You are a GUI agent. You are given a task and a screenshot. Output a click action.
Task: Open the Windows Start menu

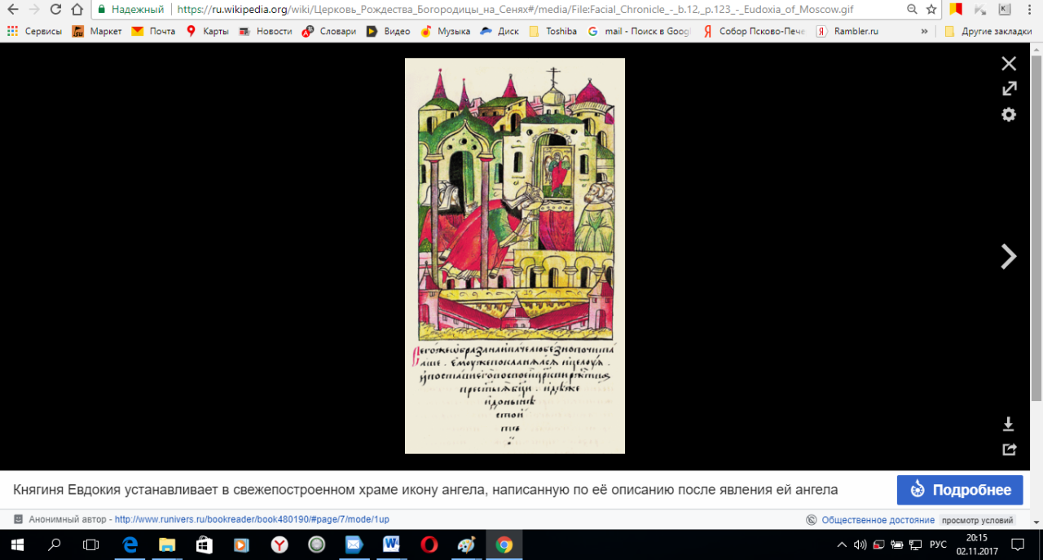point(16,545)
